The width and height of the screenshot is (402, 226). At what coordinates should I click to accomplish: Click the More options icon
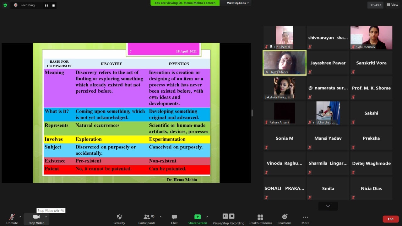pos(305,217)
